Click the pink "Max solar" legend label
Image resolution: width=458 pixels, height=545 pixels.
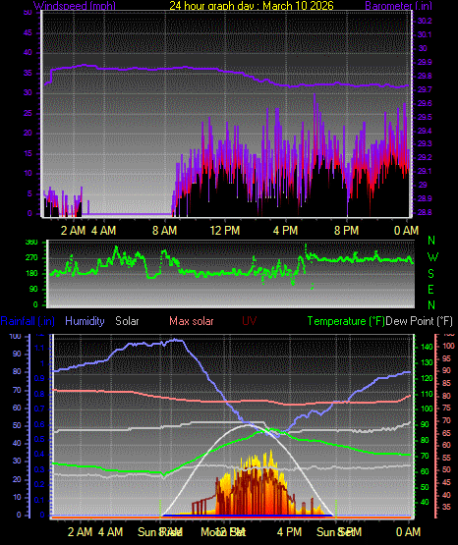(x=192, y=321)
